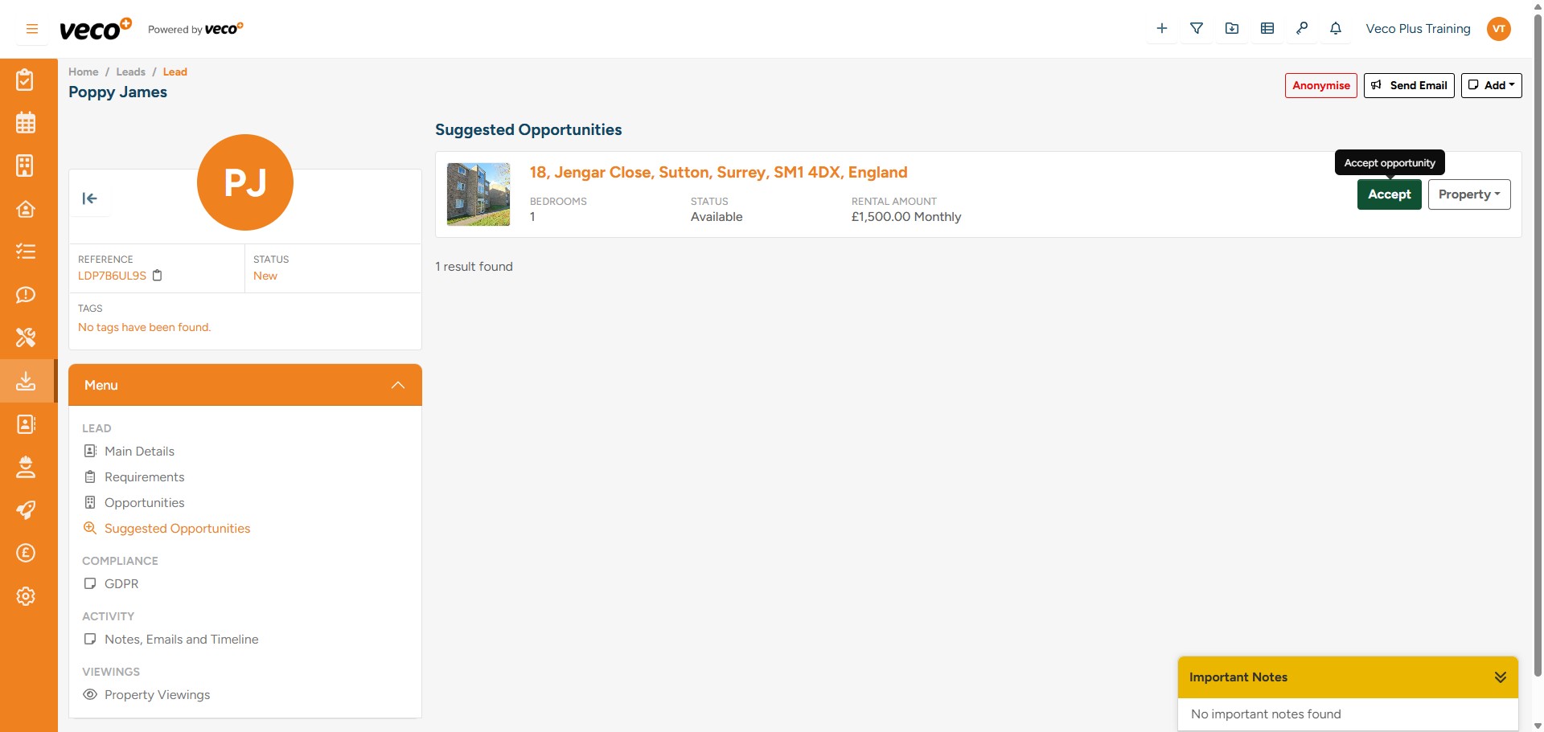Click the notifications bell icon

[x=1336, y=28]
